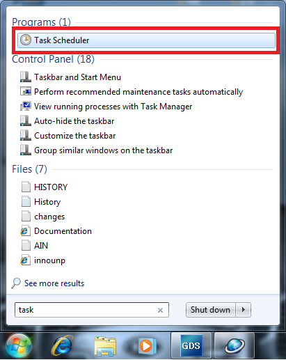Clear the search box with the X
286x360 pixels.
(x=160, y=310)
